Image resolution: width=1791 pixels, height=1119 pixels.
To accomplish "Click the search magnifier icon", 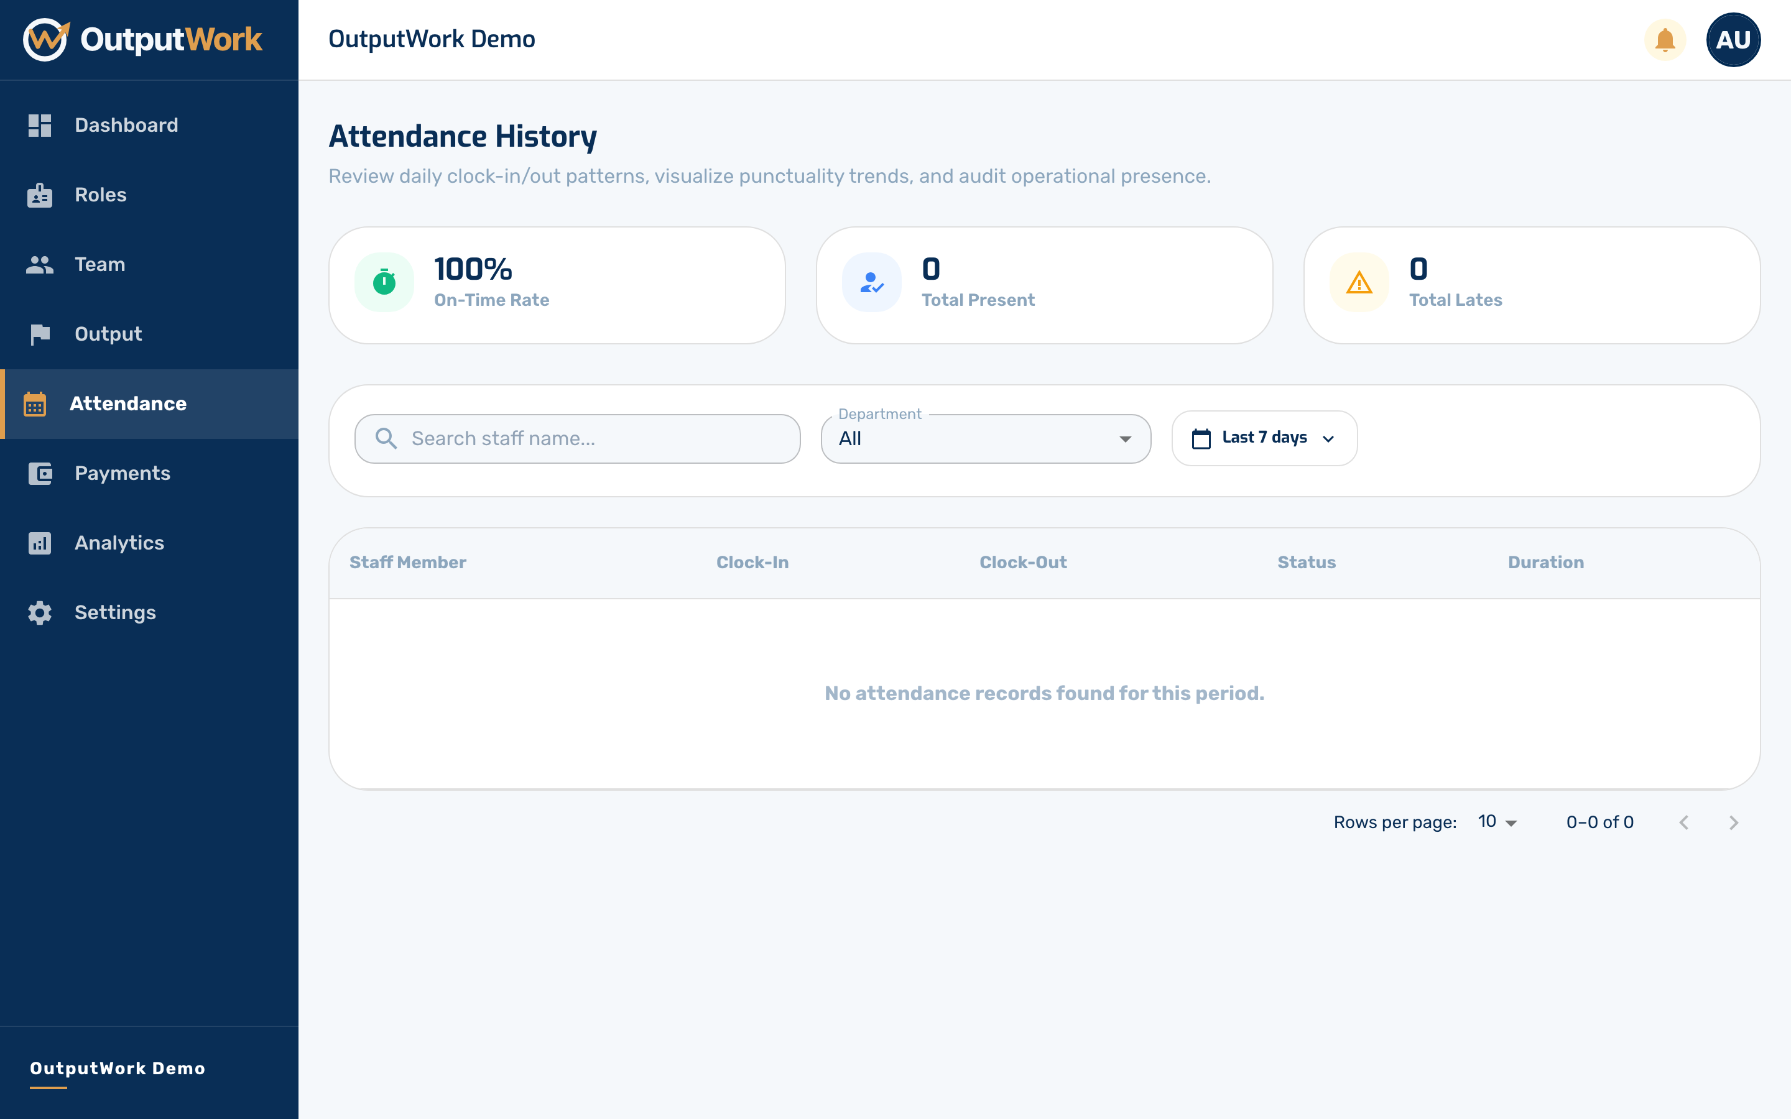I will (x=386, y=438).
